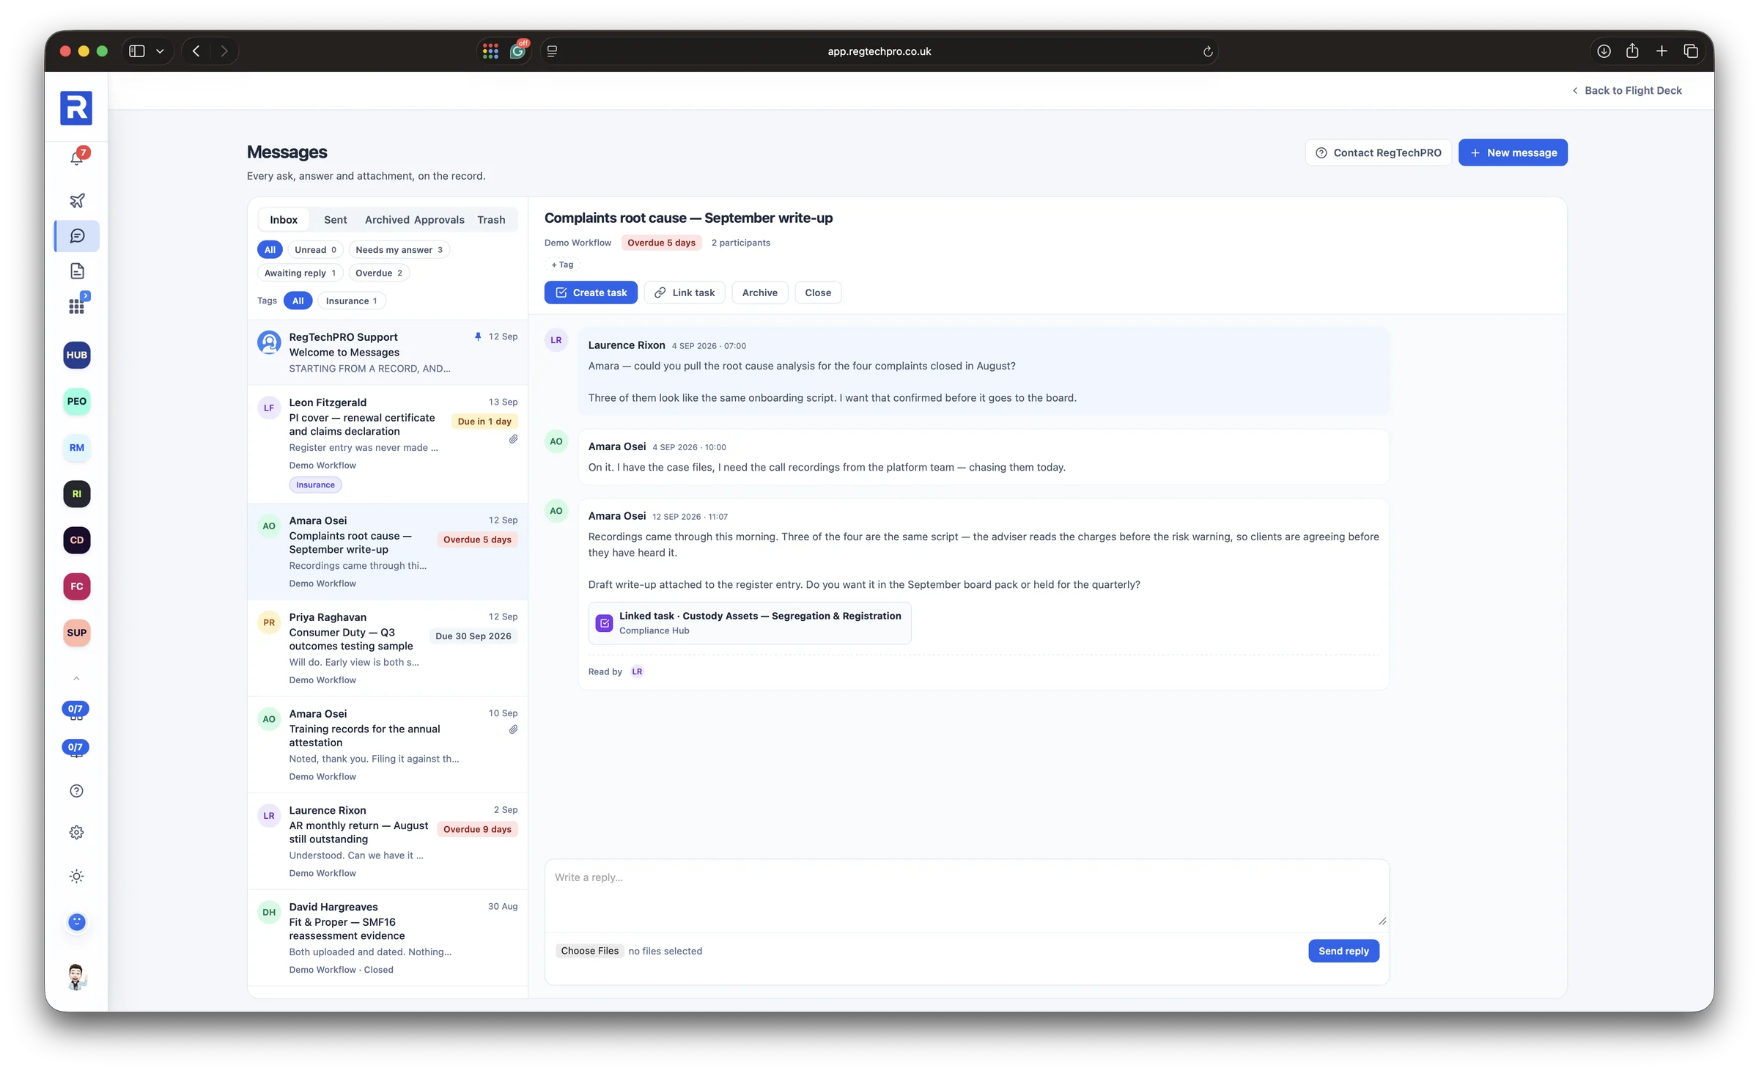Archive the current conversation

[759, 292]
